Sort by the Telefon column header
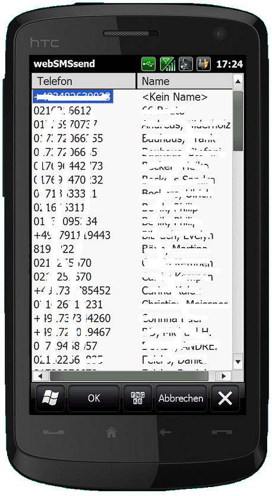Viewport: 272px width, 496px height. coord(84,82)
